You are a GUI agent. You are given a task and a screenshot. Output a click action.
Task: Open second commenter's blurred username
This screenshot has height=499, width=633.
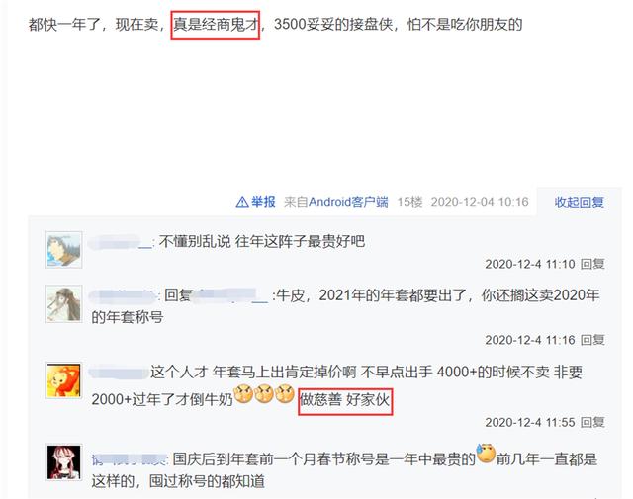point(123,296)
